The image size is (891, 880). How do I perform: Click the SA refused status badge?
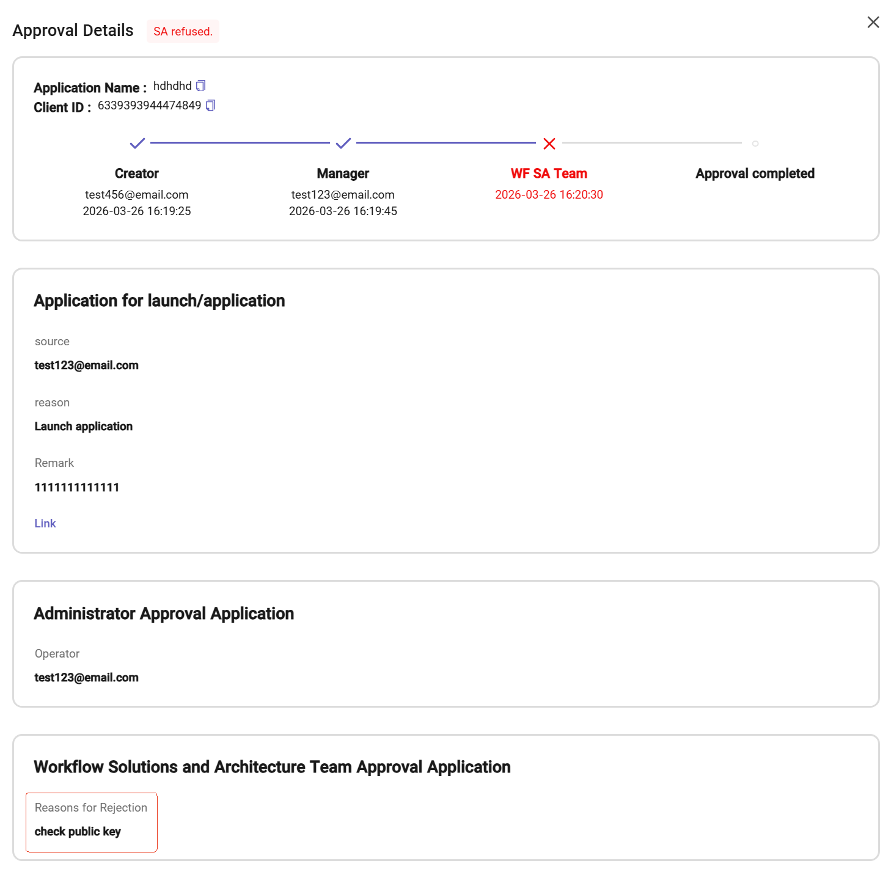coord(183,32)
